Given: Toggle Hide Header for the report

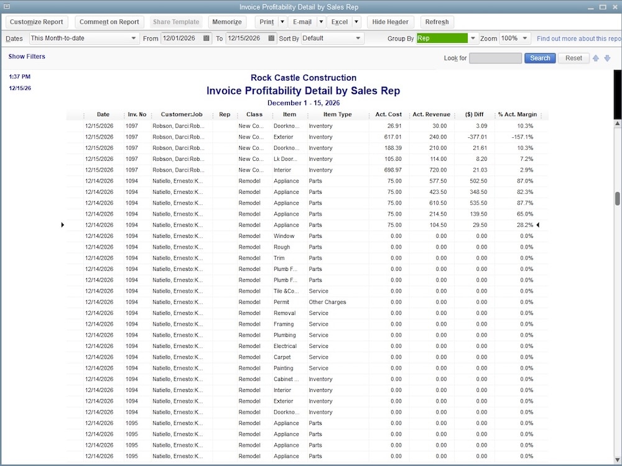Looking at the screenshot, I should [390, 22].
